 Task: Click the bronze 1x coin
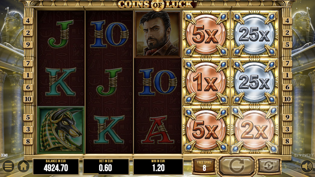coord(206,82)
